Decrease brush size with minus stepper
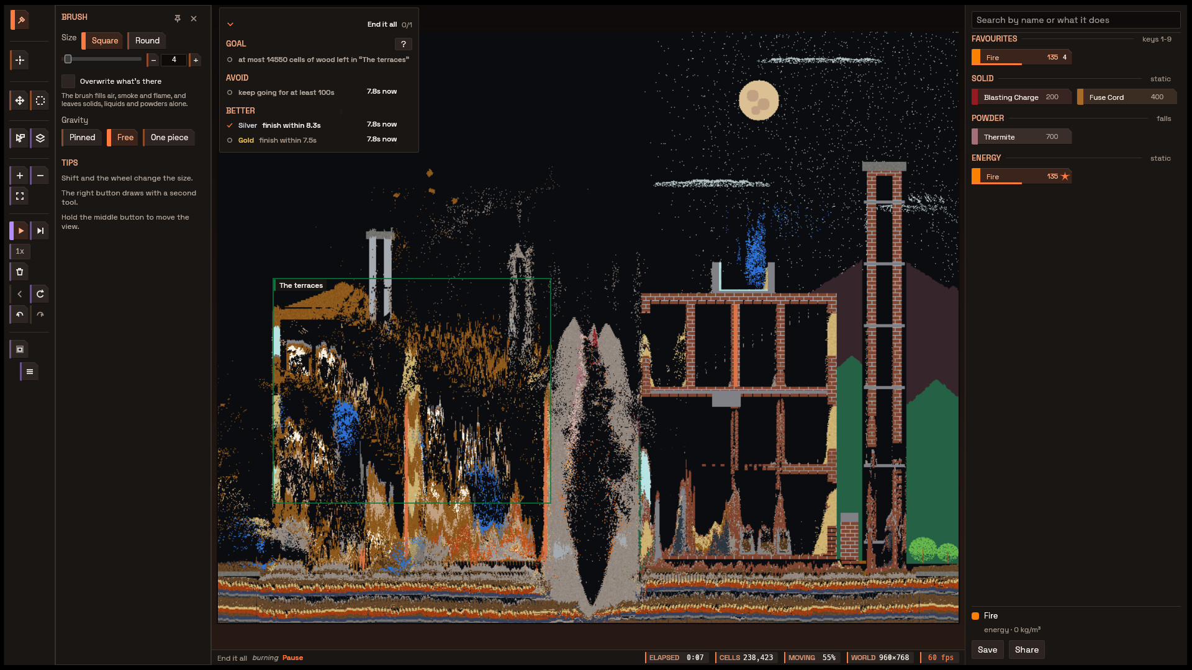1192x670 pixels. pos(153,60)
